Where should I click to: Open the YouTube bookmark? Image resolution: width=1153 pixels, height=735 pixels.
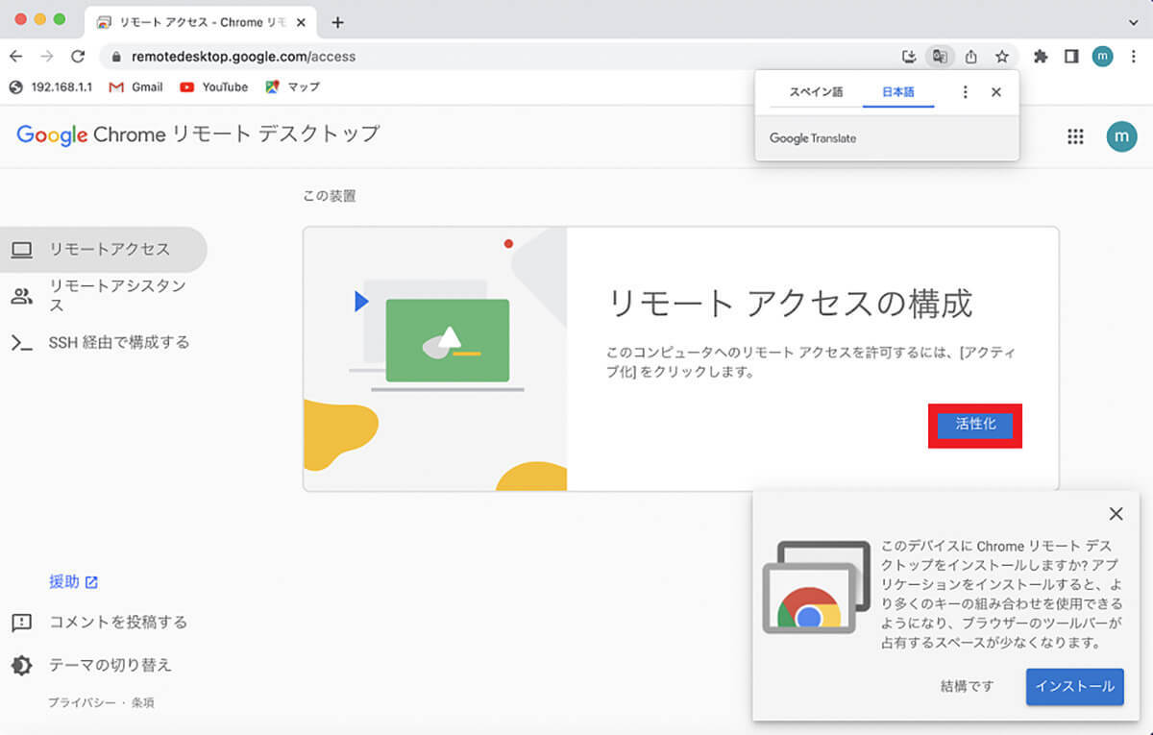[213, 86]
